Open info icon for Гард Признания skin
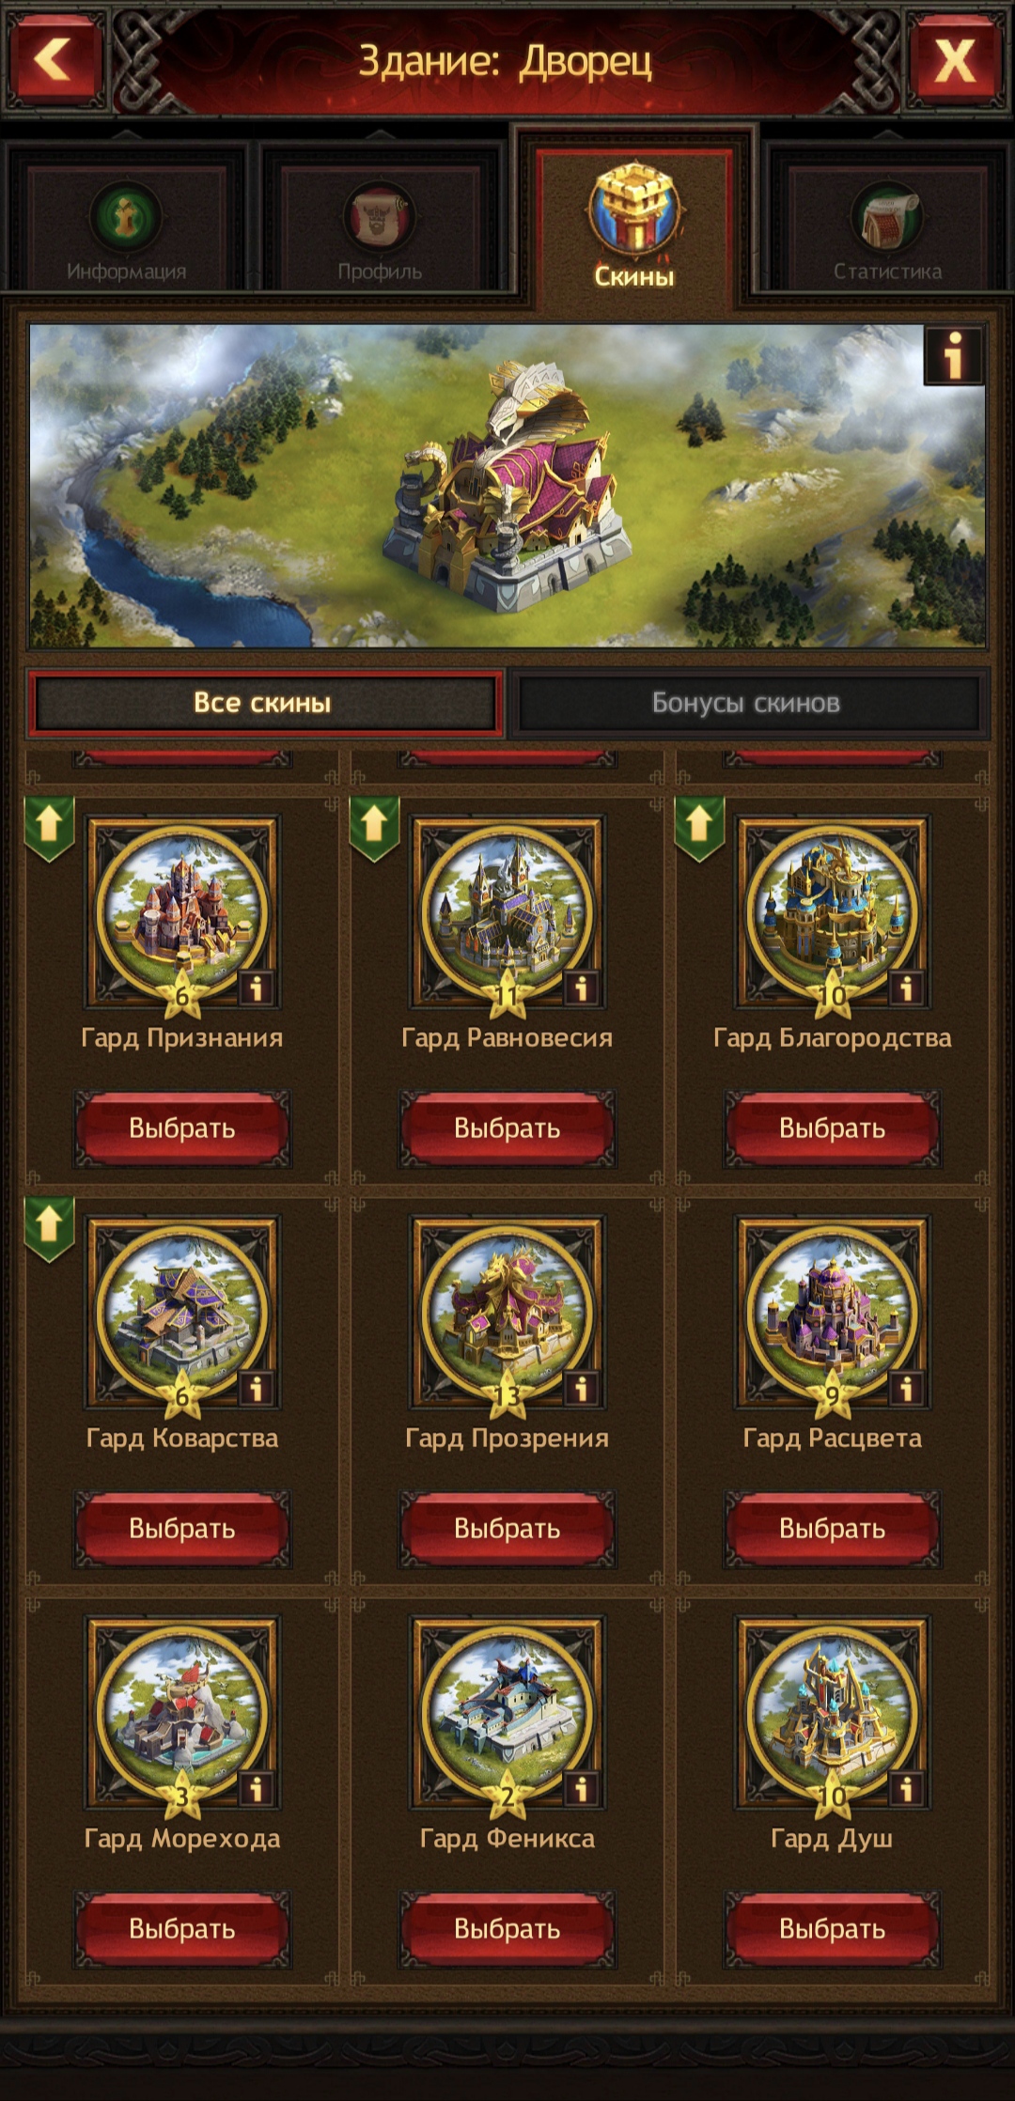 257,988
